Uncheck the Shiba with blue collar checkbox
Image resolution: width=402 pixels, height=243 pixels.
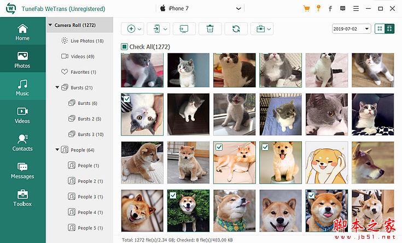point(311,195)
